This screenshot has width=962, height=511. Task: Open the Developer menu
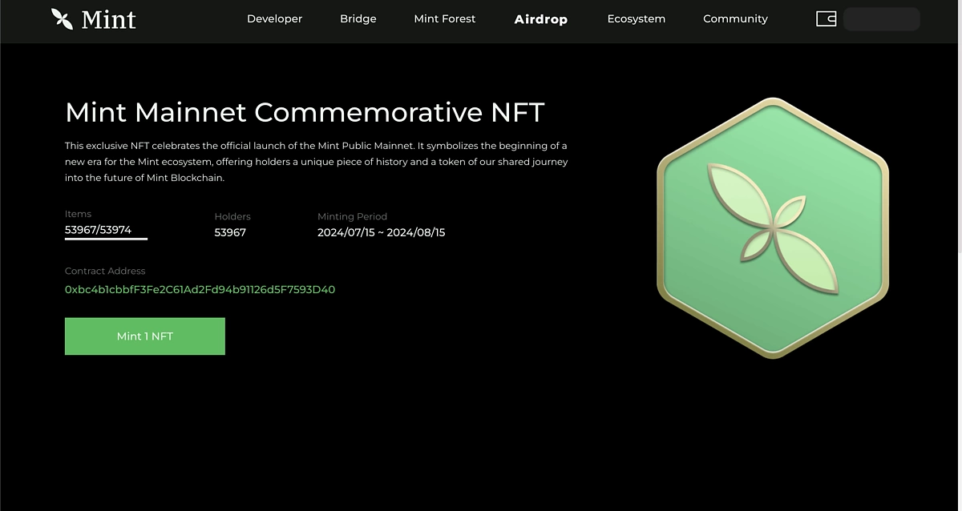tap(274, 18)
